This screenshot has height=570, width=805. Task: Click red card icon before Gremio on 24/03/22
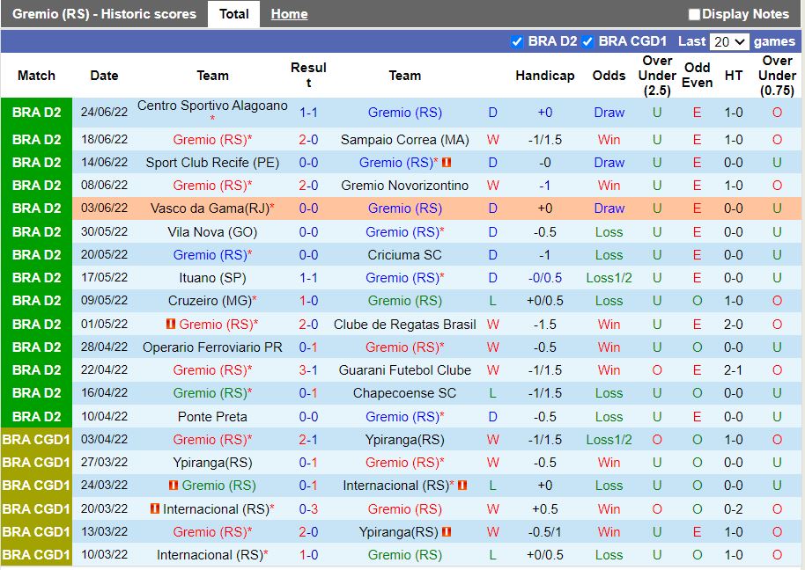pyautogui.click(x=174, y=486)
